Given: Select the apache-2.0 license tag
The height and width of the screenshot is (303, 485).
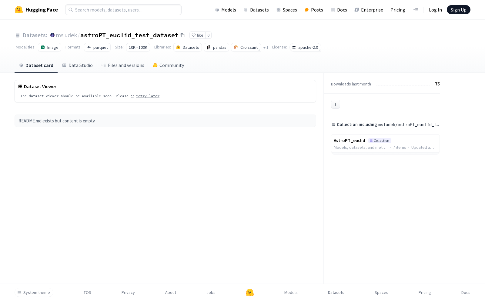Looking at the screenshot, I should click(x=305, y=47).
